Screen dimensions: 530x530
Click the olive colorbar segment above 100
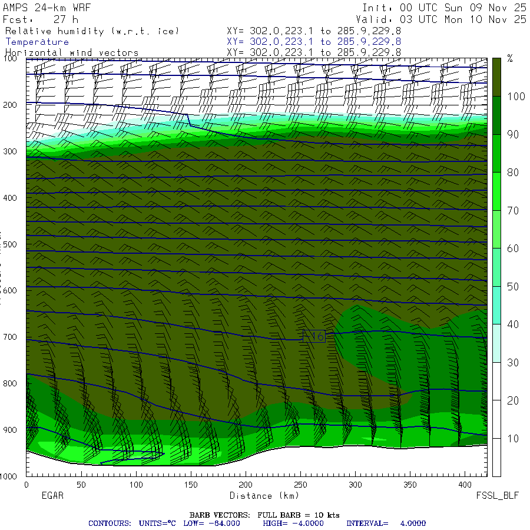tap(496, 77)
